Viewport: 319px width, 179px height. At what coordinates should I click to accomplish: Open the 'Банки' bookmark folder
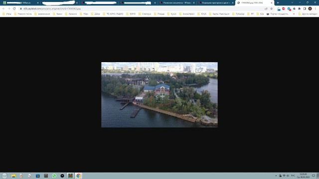tap(58, 14)
